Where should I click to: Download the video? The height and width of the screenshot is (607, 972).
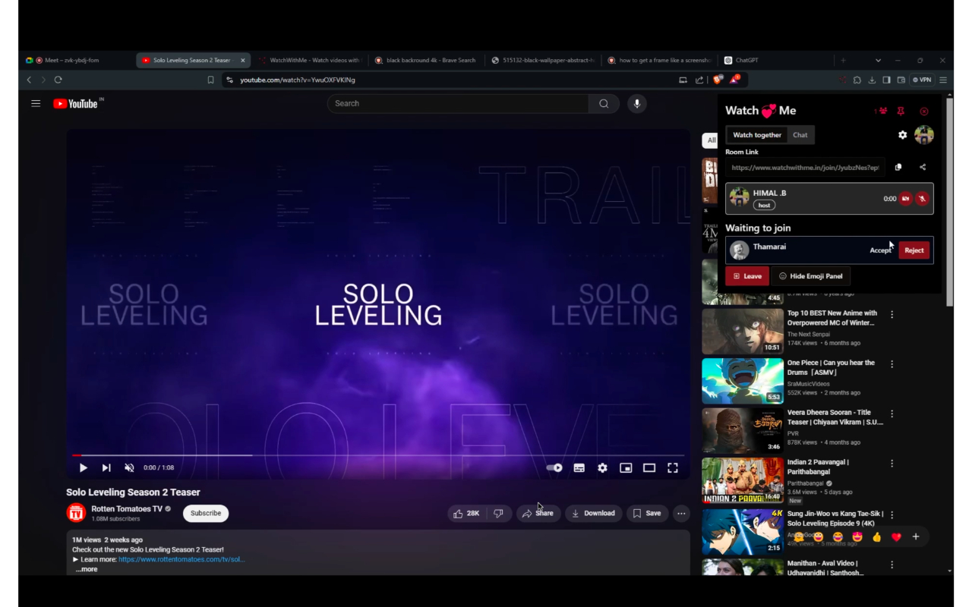tap(593, 514)
